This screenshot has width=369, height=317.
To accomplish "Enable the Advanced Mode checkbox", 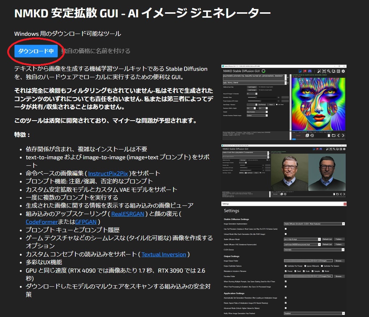I will [285, 308].
